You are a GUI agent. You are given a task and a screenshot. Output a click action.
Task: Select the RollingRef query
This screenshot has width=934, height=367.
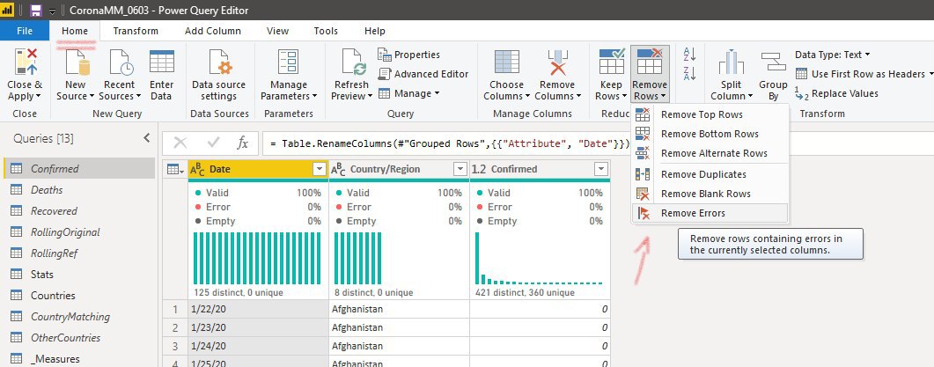click(79, 253)
